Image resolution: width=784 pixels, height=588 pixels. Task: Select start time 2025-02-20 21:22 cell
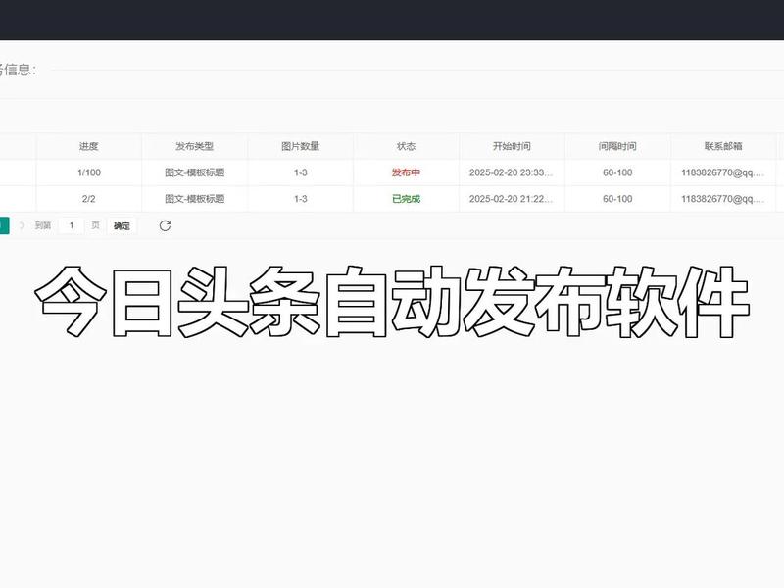[512, 199]
